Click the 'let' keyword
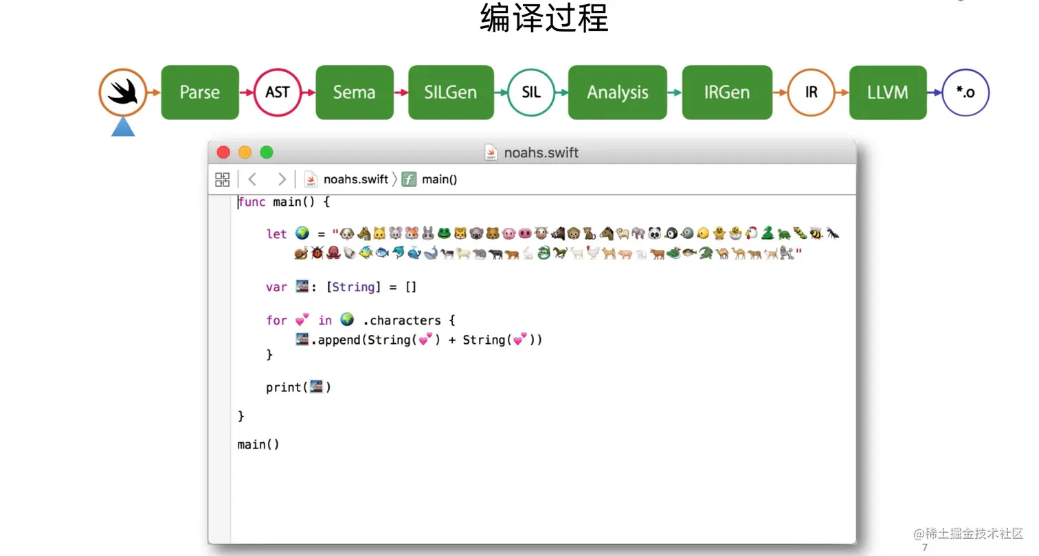The height and width of the screenshot is (556, 1039). point(277,234)
